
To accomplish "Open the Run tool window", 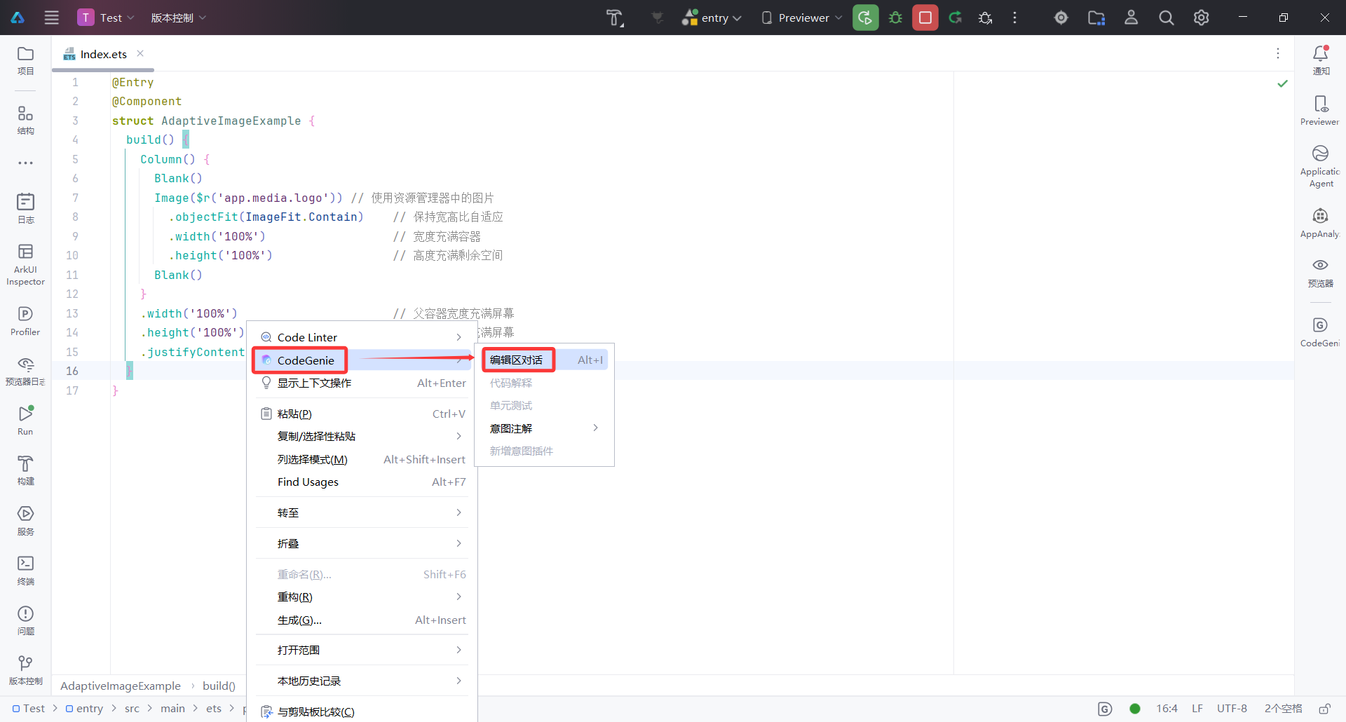I will pyautogui.click(x=26, y=421).
